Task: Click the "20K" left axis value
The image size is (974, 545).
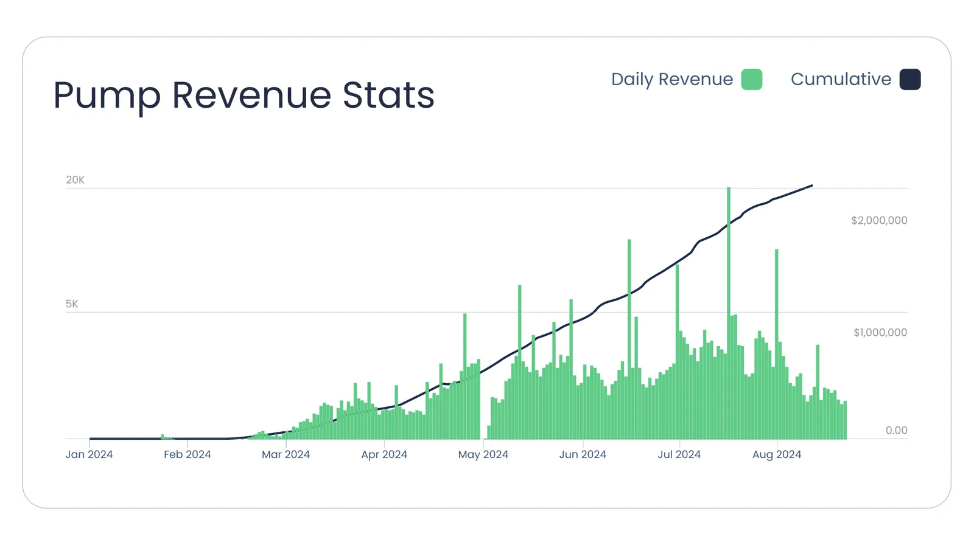Action: pyautogui.click(x=75, y=180)
